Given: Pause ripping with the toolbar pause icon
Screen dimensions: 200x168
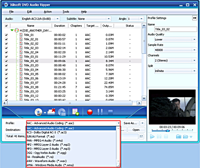Looking at the screenshot, I should [100, 112].
